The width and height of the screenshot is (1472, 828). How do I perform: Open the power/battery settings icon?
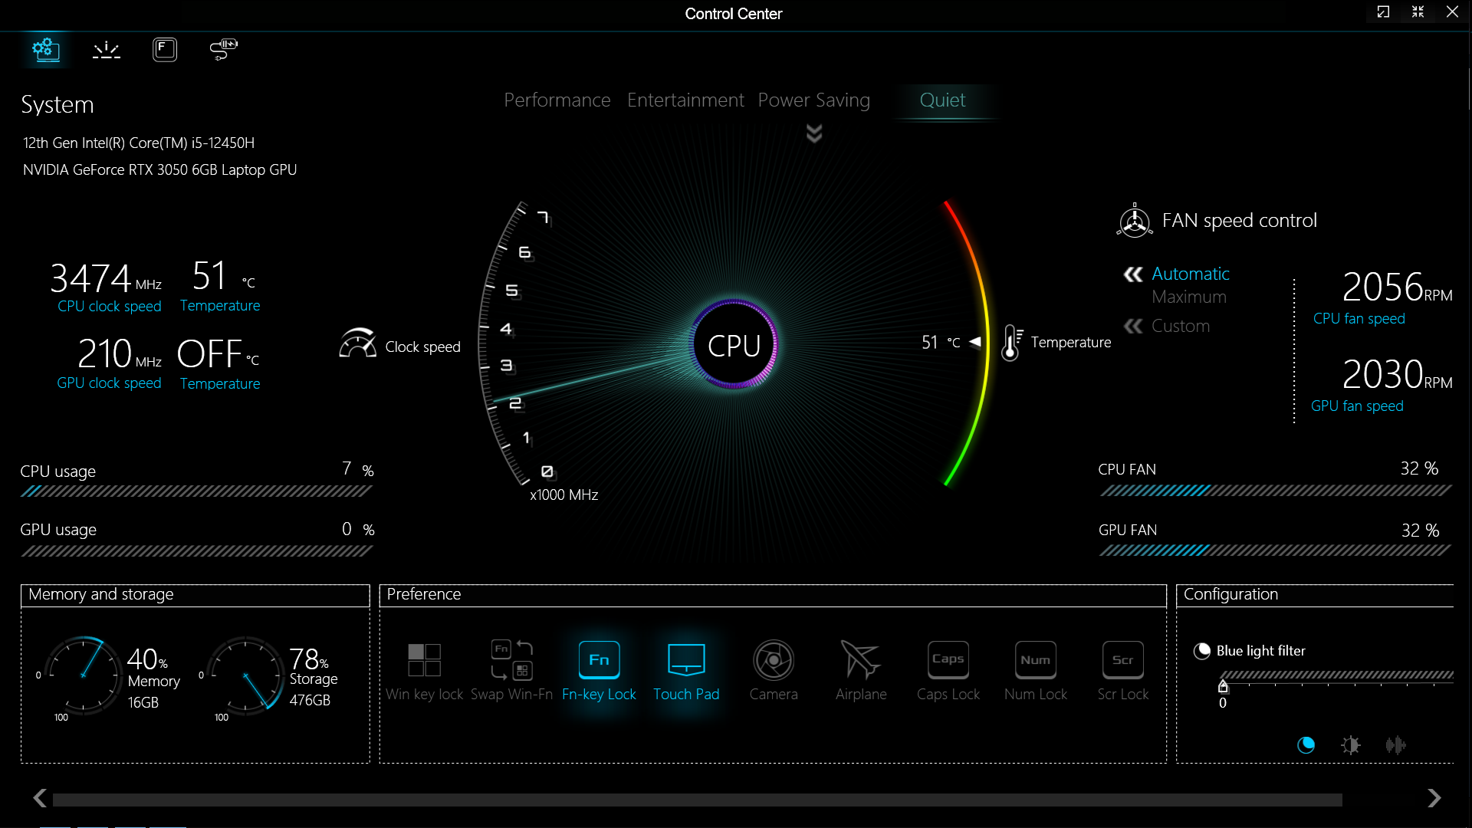223,50
